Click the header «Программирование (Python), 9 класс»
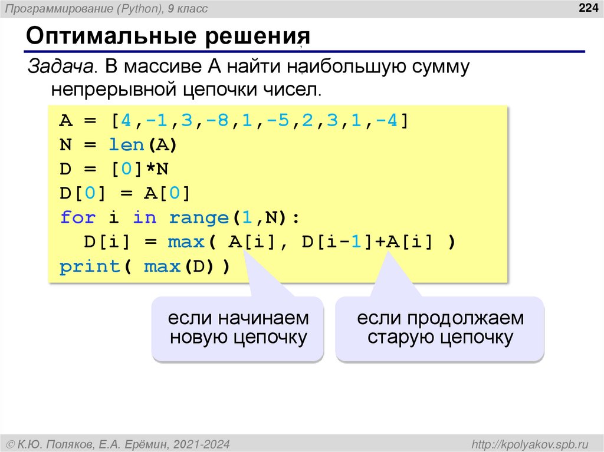Screen dimensions: 604x452 click(x=104, y=8)
